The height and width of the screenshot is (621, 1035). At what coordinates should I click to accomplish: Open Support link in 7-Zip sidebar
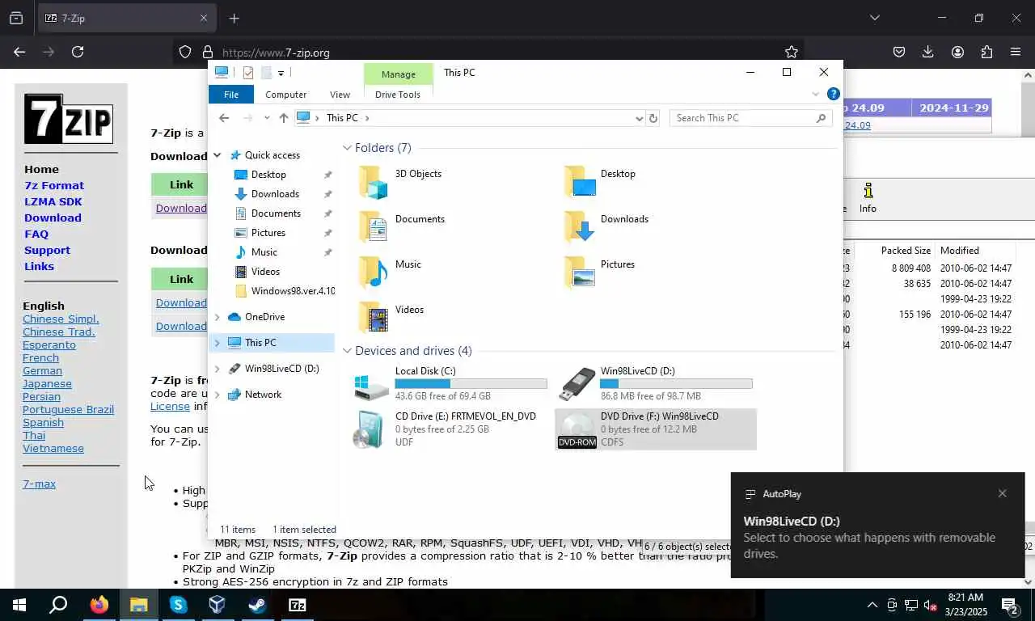[x=47, y=250]
